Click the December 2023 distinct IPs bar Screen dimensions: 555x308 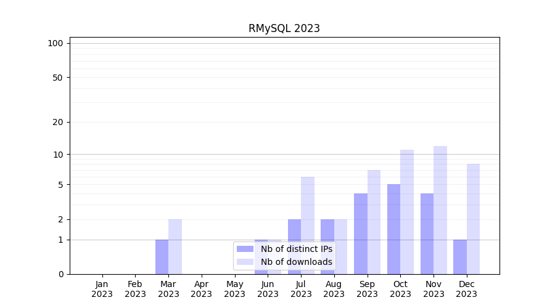point(460,257)
